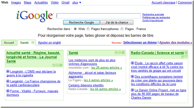Image resolution: width=194 pixels, height=108 pixels.
Task: Open Maps in the top navigation
Action: [x=28, y=2]
